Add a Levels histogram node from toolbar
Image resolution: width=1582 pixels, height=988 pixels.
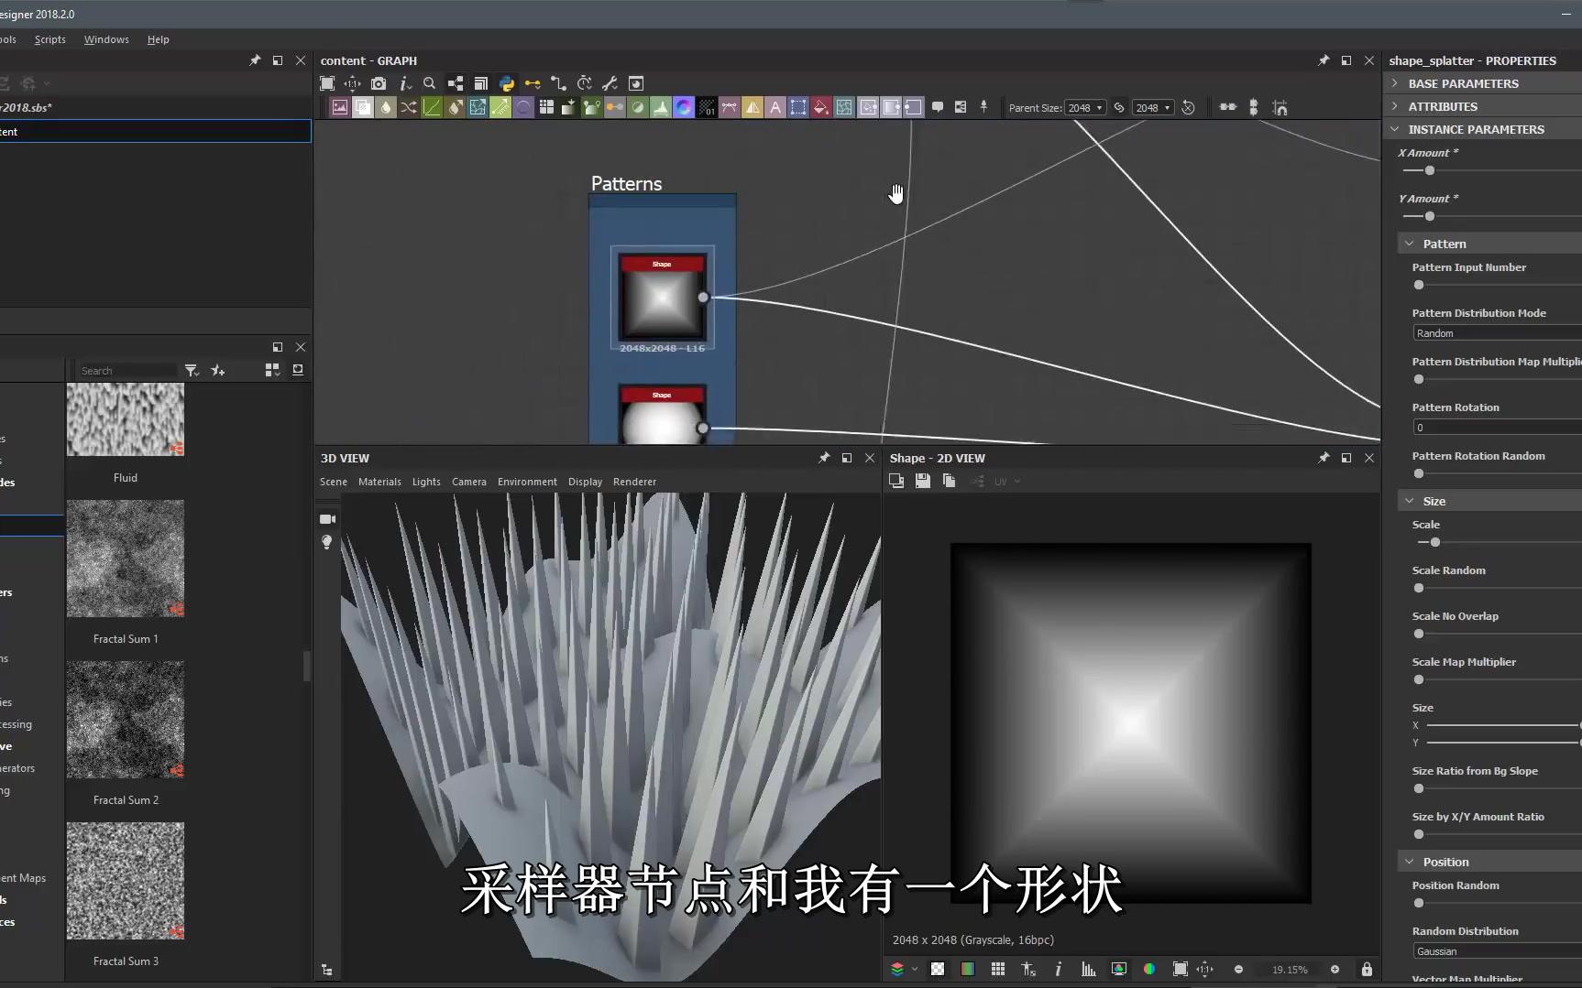pos(661,107)
